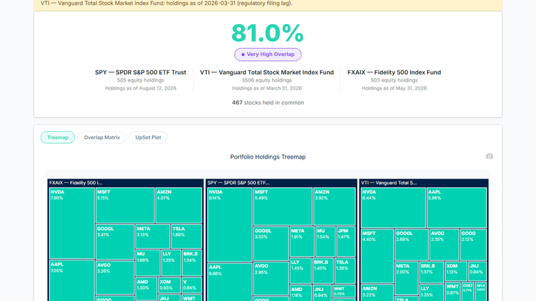The height and width of the screenshot is (301, 536).
Task: Select the MSFT 4.40% tile in VTI
Action: pos(377,256)
